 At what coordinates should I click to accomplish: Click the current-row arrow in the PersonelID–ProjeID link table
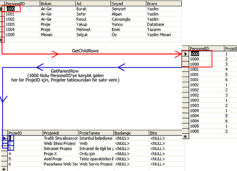[x=186, y=54]
